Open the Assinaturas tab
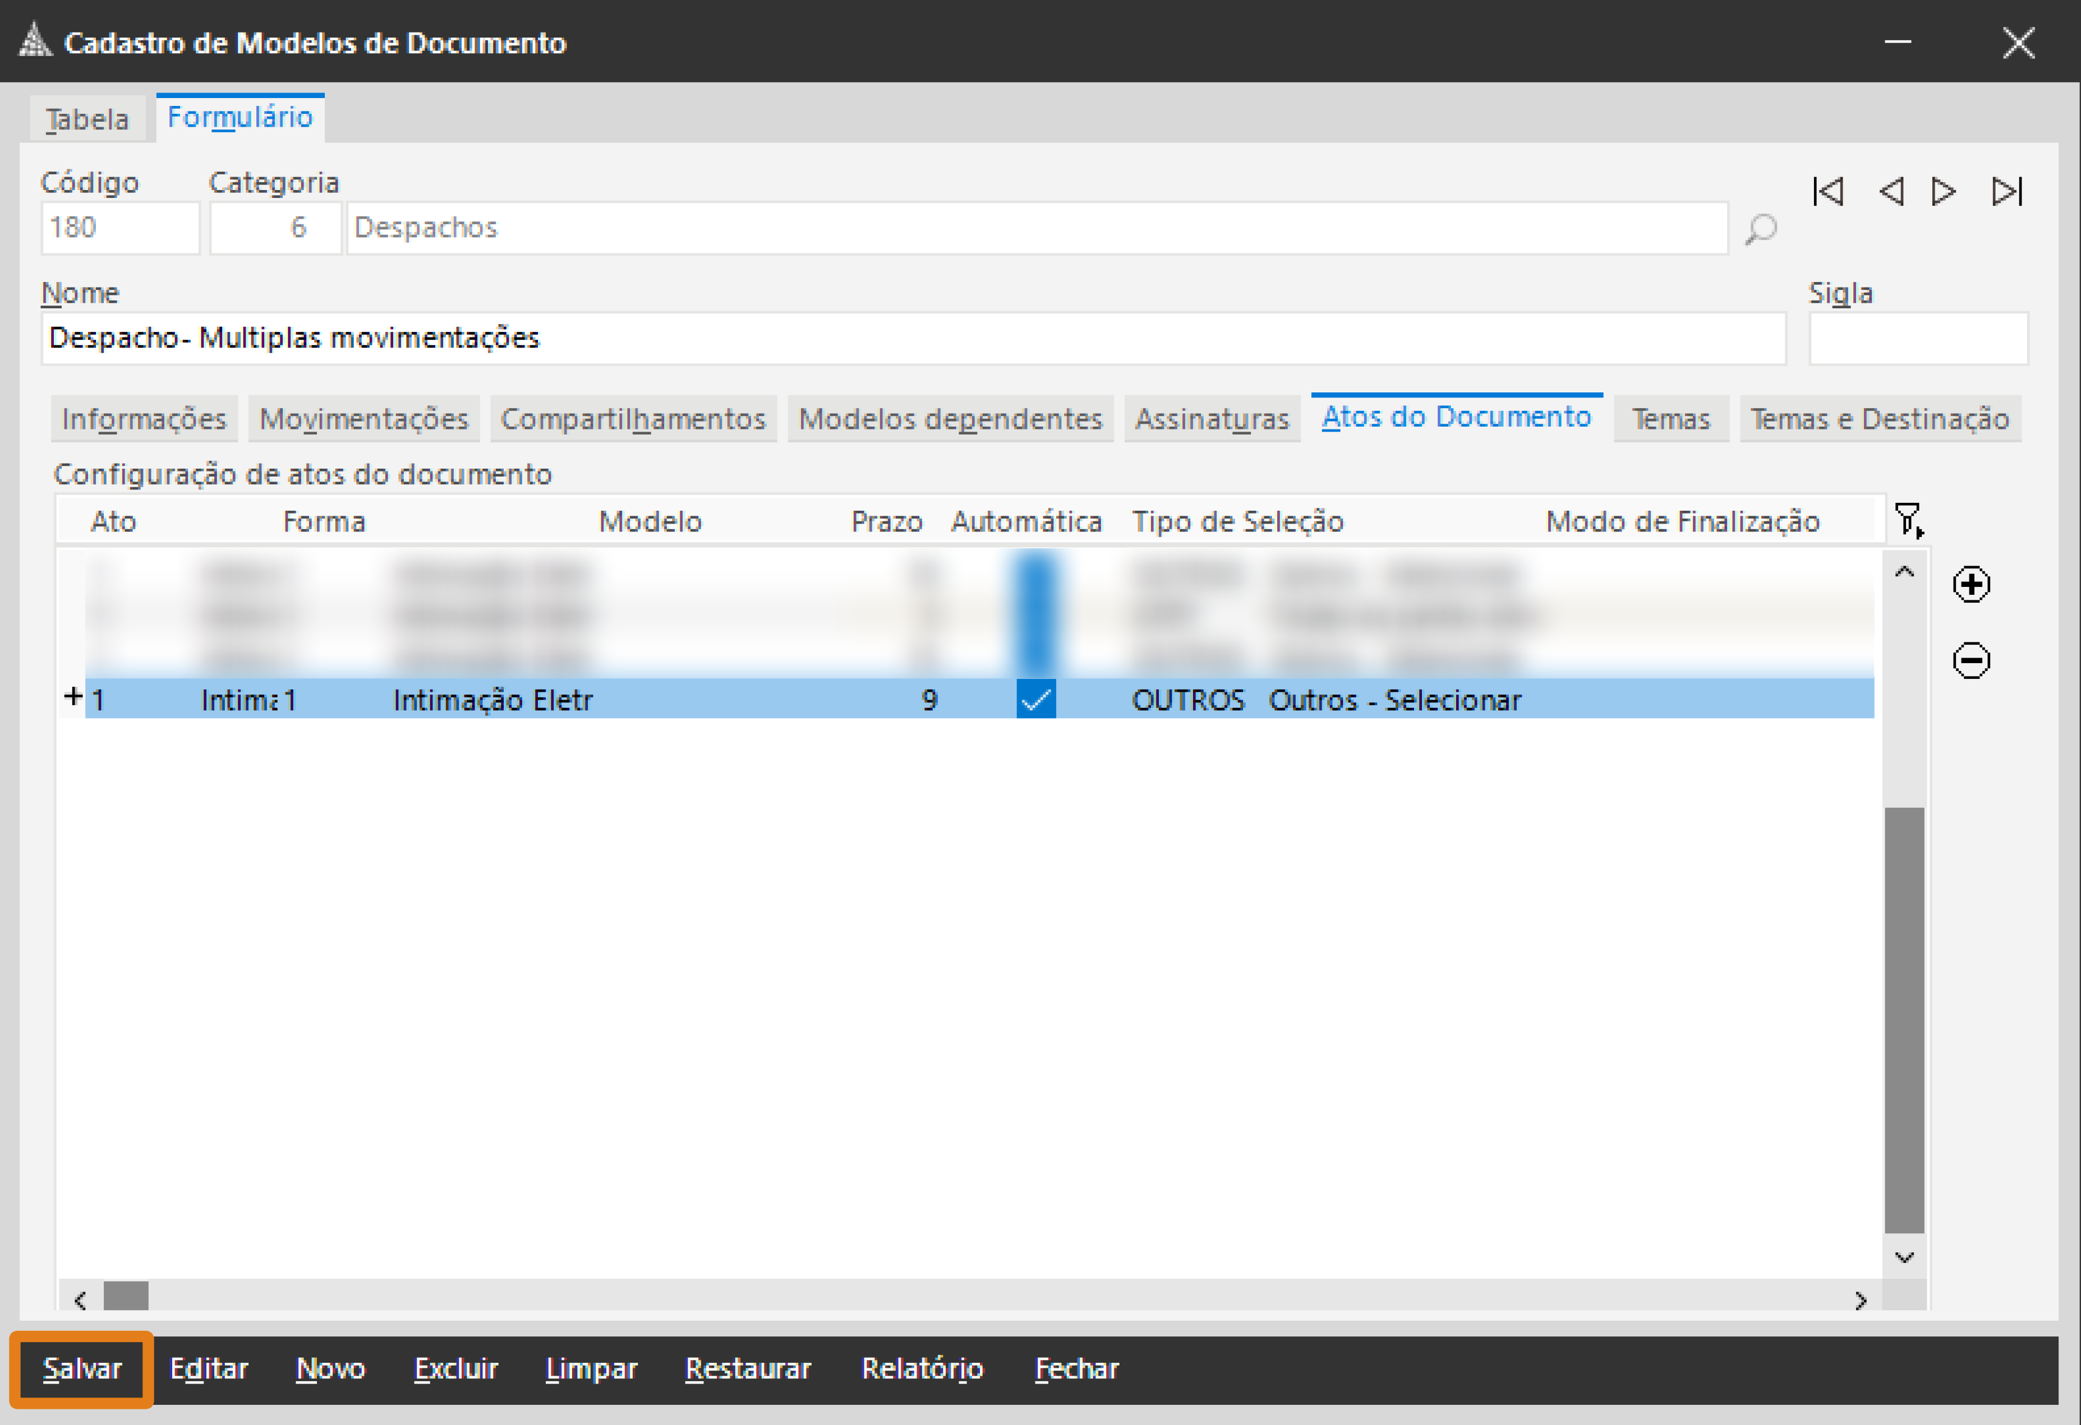 1210,419
